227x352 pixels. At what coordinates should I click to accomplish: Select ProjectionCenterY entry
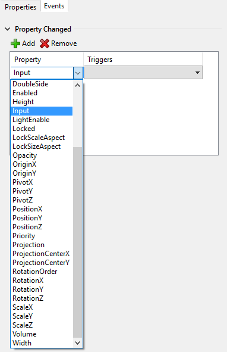pyautogui.click(x=42, y=263)
